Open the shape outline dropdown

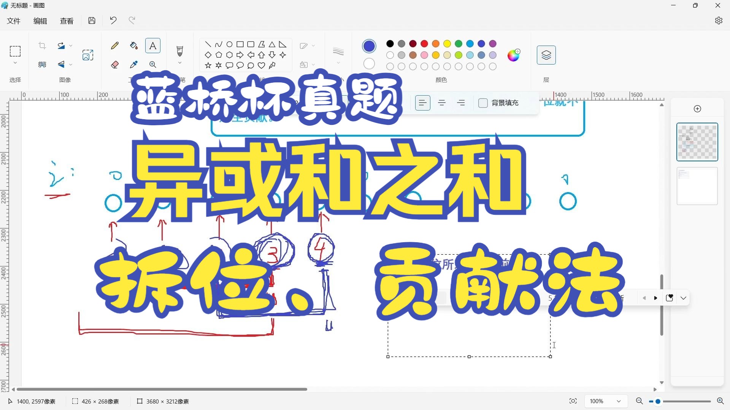[x=313, y=46]
